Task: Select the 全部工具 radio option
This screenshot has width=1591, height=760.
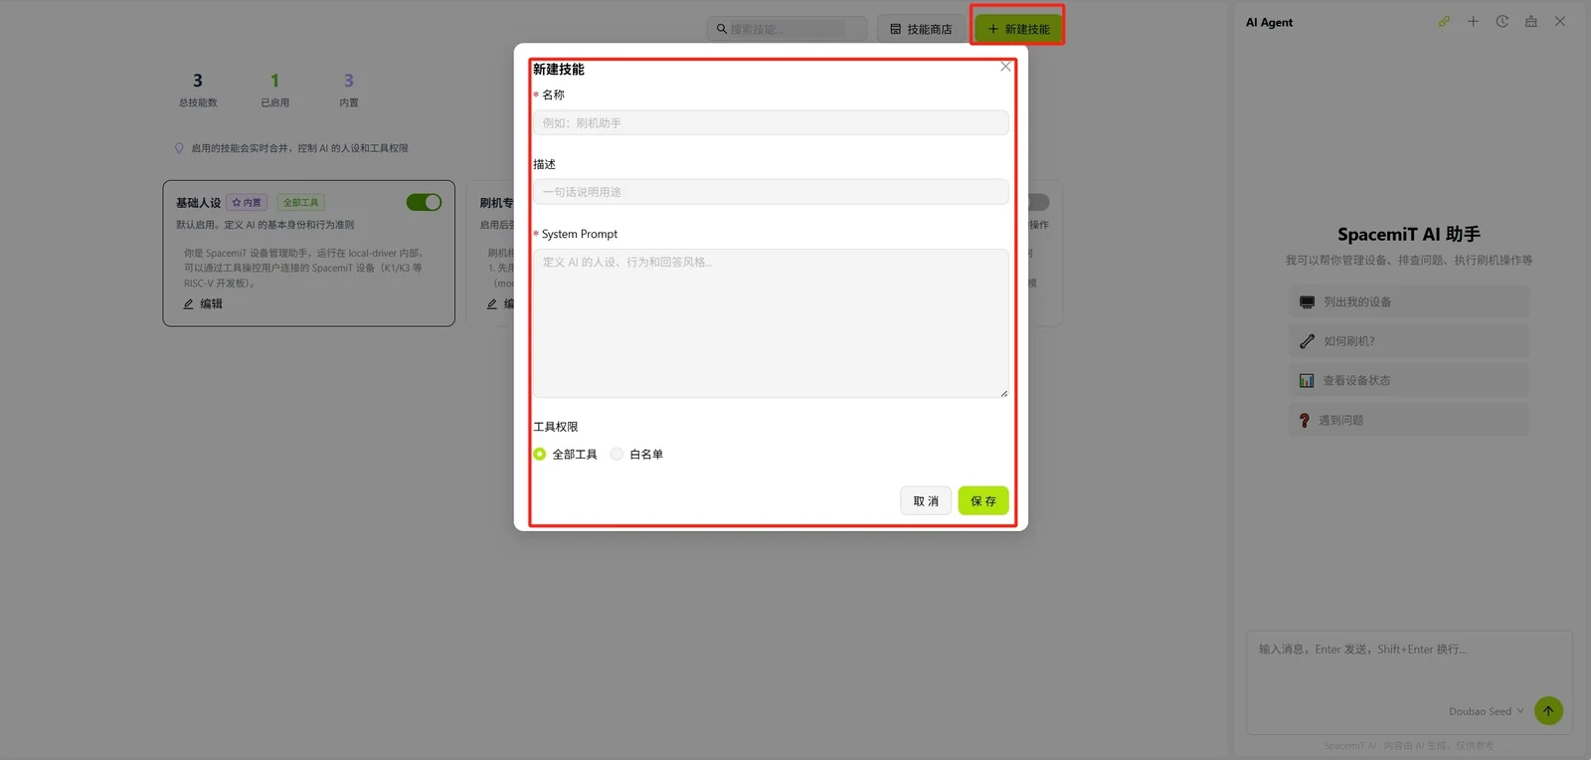Action: (x=539, y=454)
